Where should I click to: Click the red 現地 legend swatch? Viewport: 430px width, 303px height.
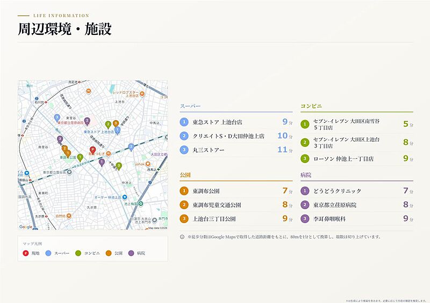click(x=25, y=253)
